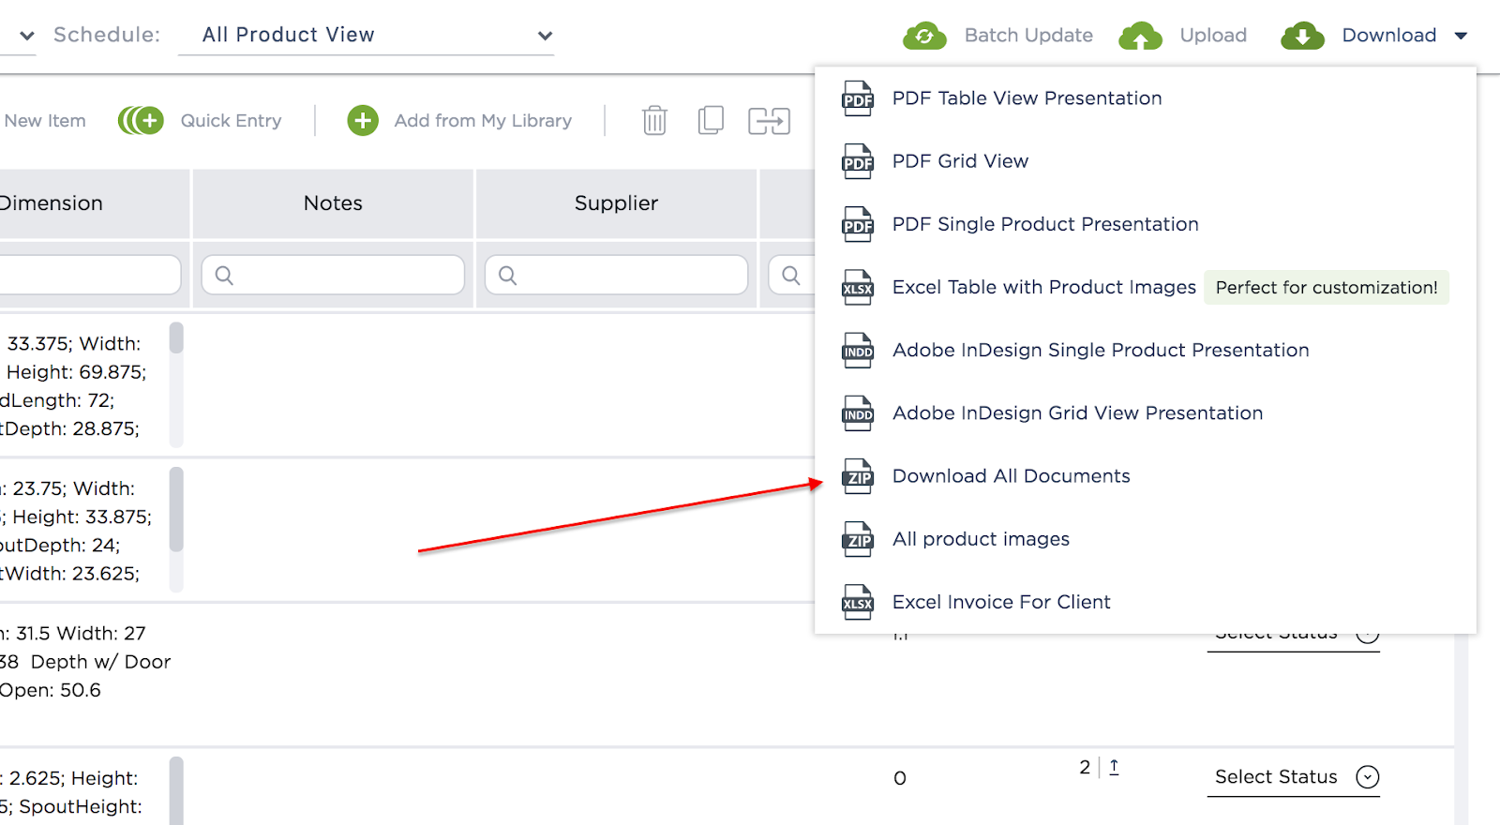Click INDD icon beside InDesign Single Product Presentation
The width and height of the screenshot is (1500, 825).
[x=858, y=351]
